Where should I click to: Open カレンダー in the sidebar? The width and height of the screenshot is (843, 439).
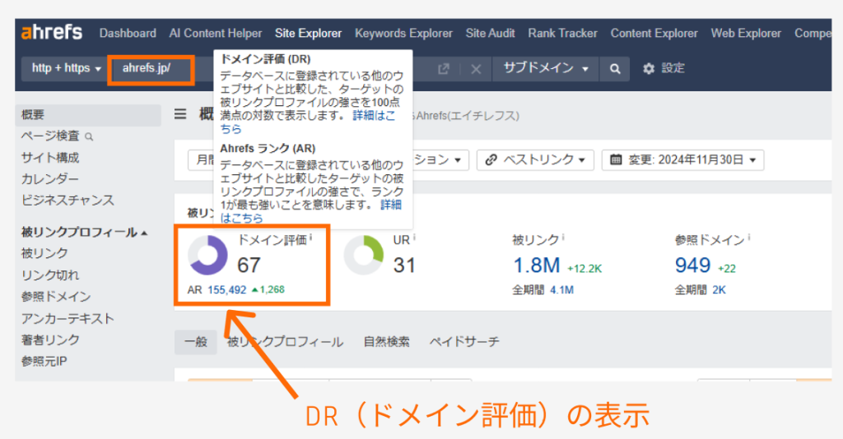(x=50, y=179)
